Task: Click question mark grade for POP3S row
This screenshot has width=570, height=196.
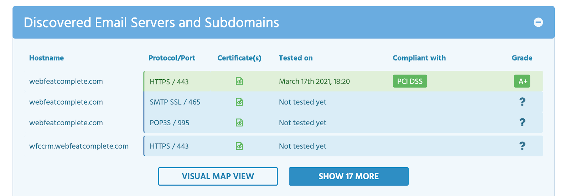Action: tap(522, 122)
